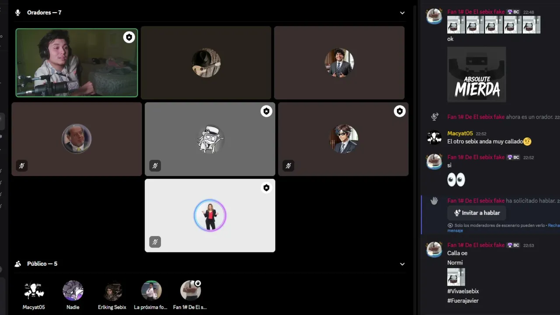
Task: Click Fan 1# username on 22:48 message
Action: coord(476,12)
